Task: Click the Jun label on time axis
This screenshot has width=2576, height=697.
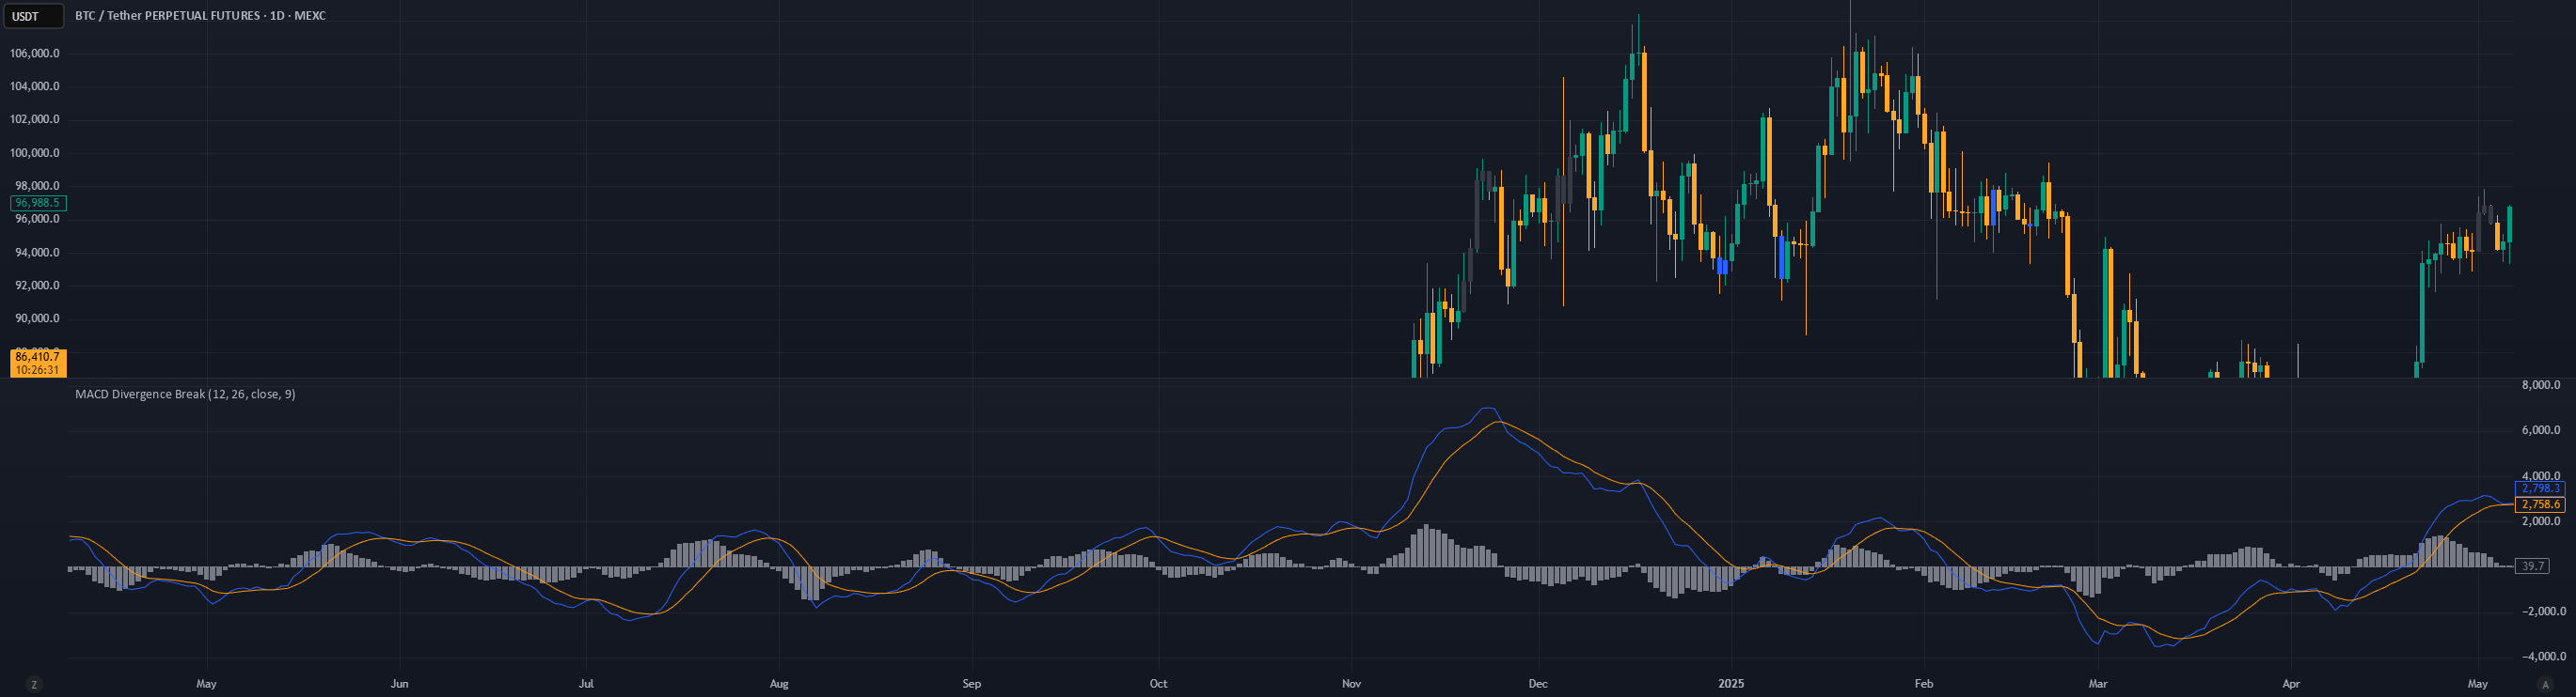Action: (399, 684)
